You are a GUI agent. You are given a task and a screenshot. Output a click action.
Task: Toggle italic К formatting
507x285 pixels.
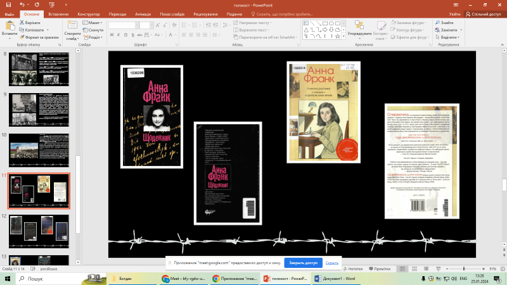[x=119, y=35]
